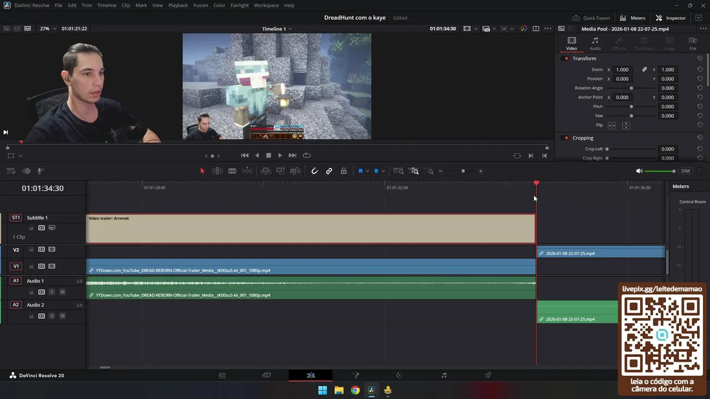Image resolution: width=710 pixels, height=399 pixels.
Task: Click the full extent zoom icon
Action: point(398,171)
